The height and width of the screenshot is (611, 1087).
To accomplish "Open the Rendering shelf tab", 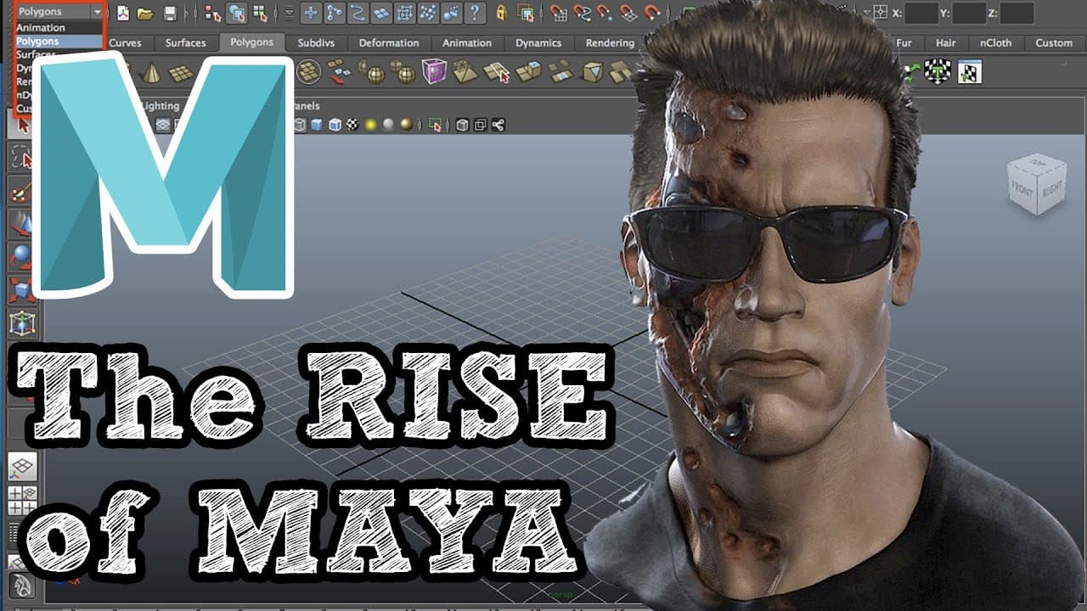I will tap(610, 42).
